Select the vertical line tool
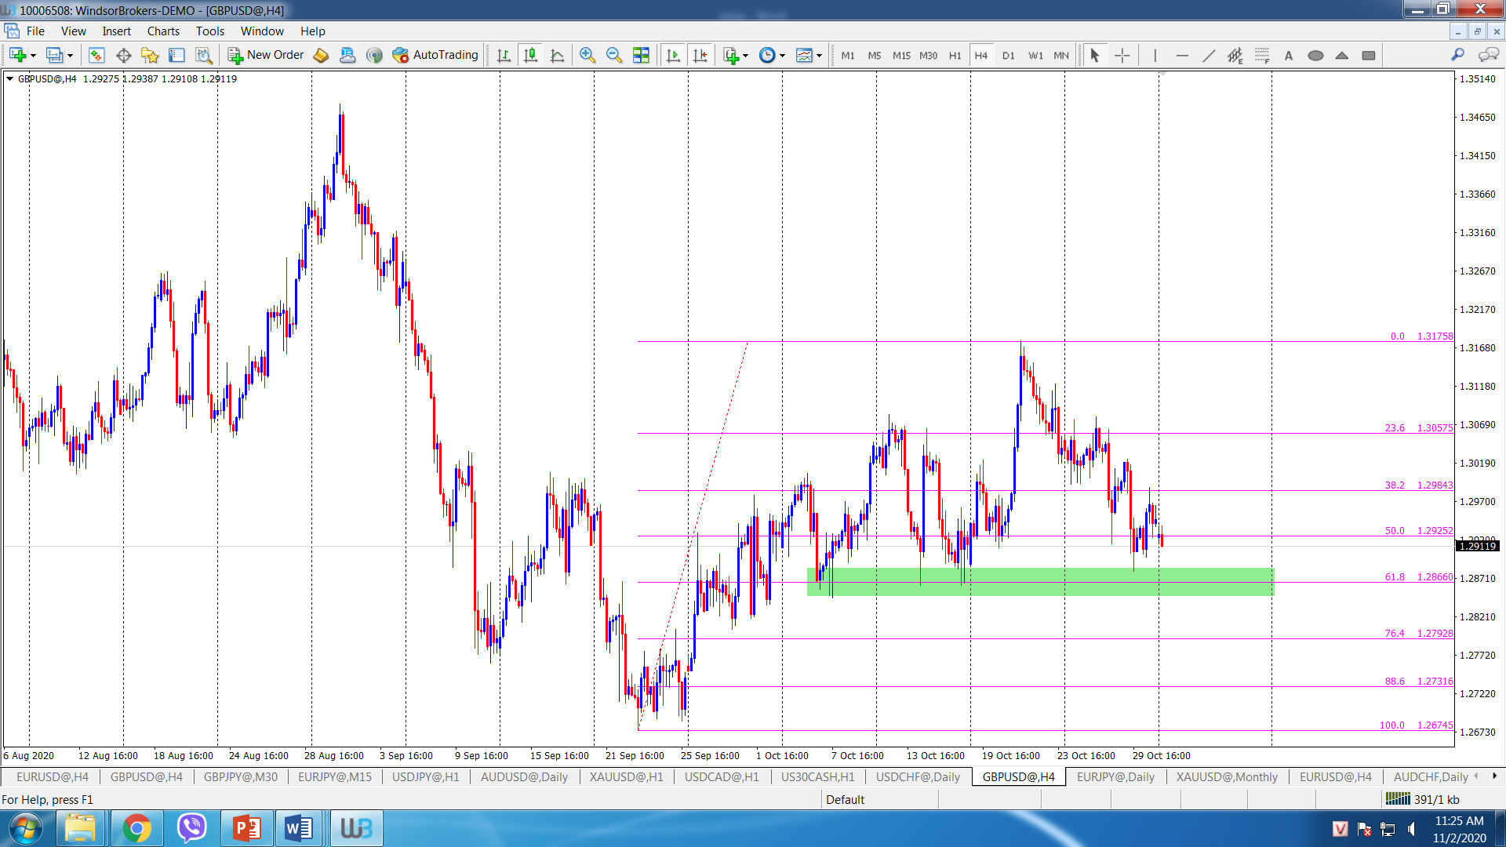 (x=1155, y=55)
